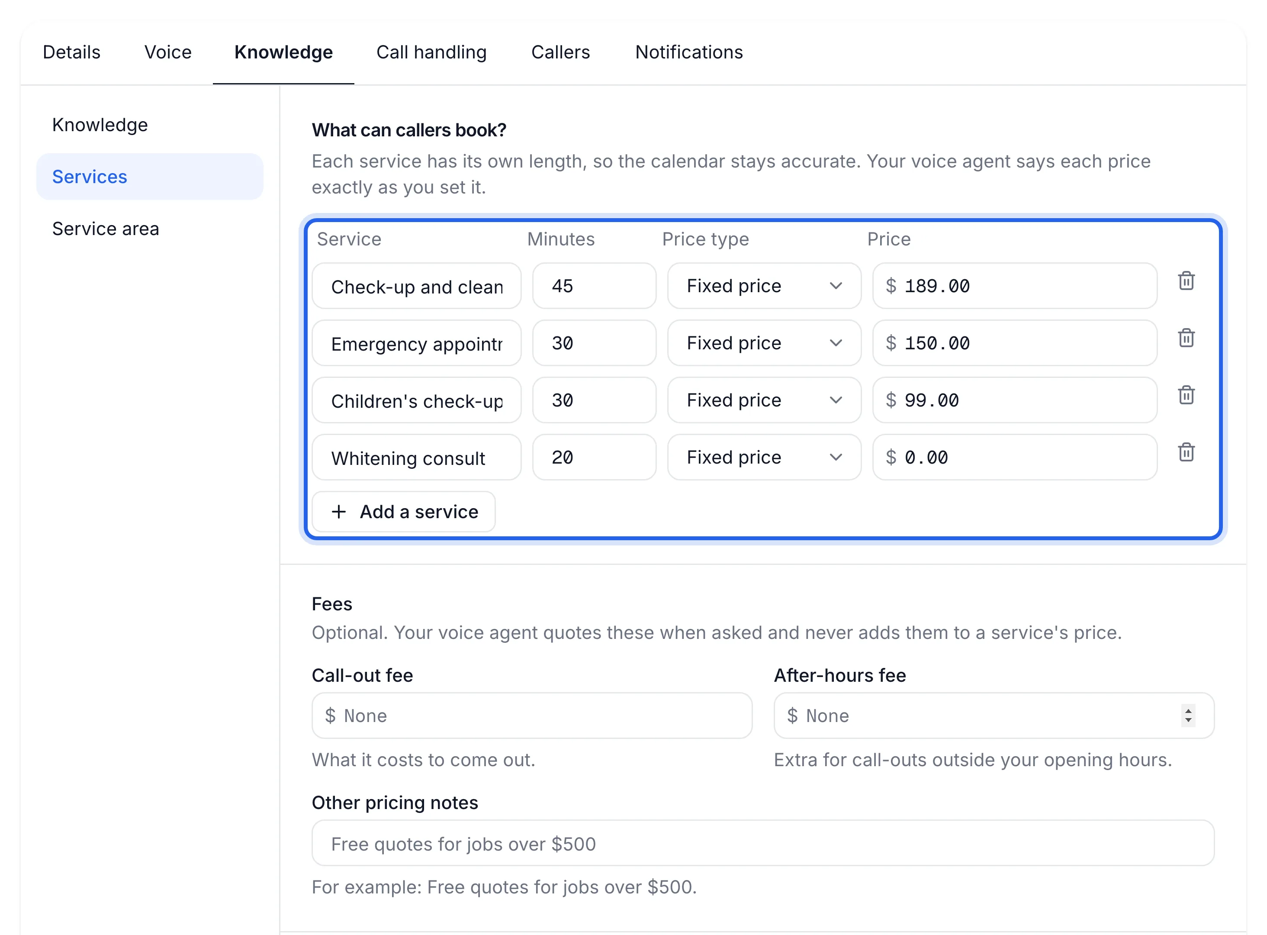Edit the Whitening consult service name field

[x=417, y=457]
